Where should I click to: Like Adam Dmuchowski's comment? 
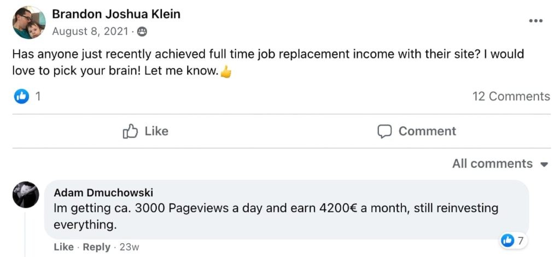tap(63, 247)
